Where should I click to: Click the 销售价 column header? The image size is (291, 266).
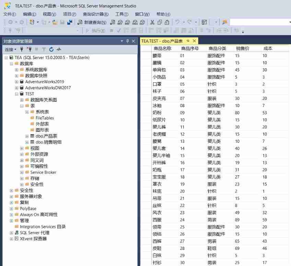click(x=242, y=48)
